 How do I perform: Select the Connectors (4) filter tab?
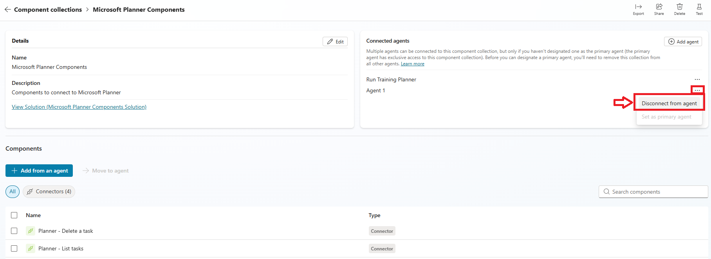tap(49, 192)
